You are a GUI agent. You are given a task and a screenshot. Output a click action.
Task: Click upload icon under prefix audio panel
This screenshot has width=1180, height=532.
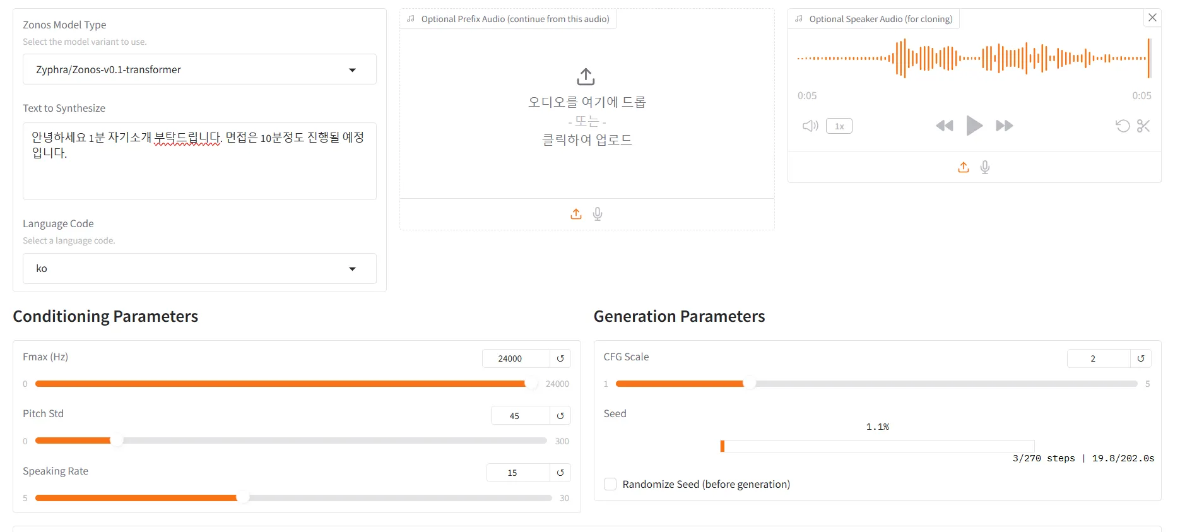click(576, 214)
